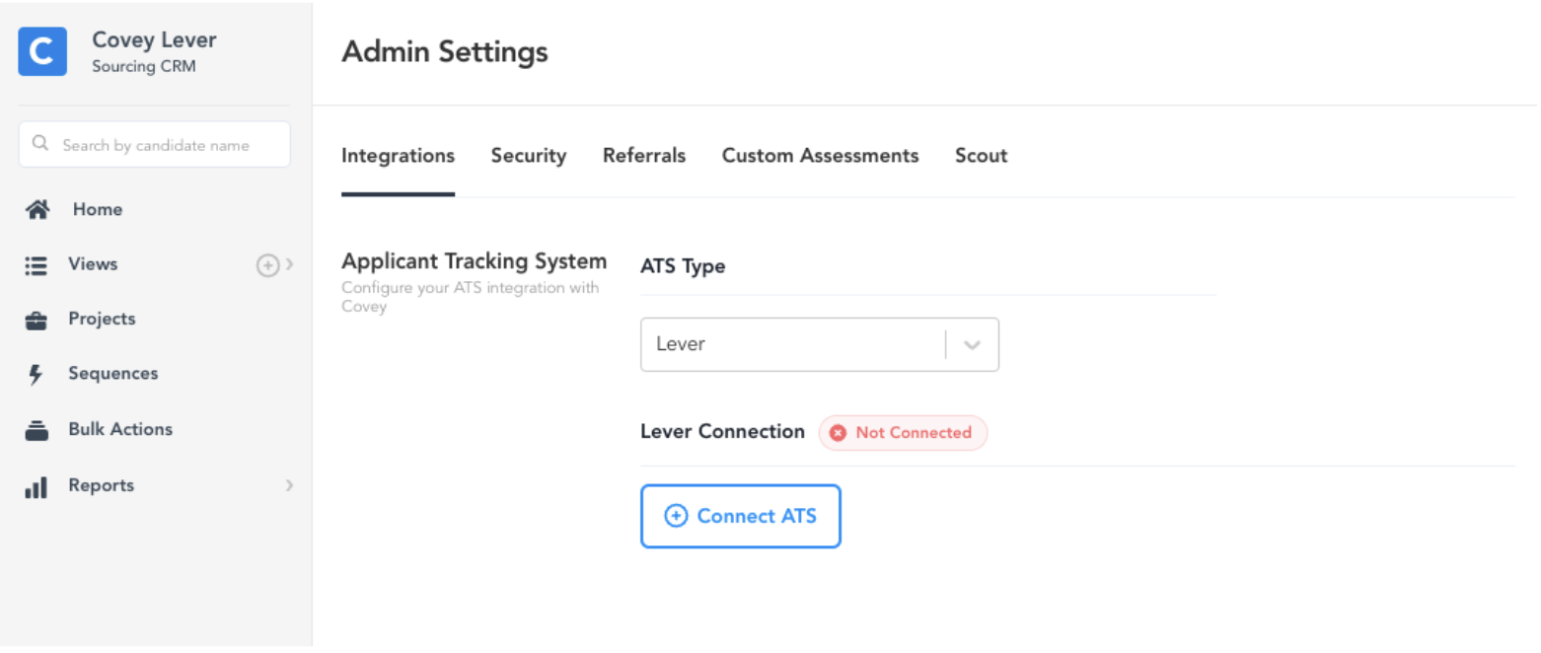1541x653 pixels.
Task: Open Home via the house icon
Action: [37, 209]
